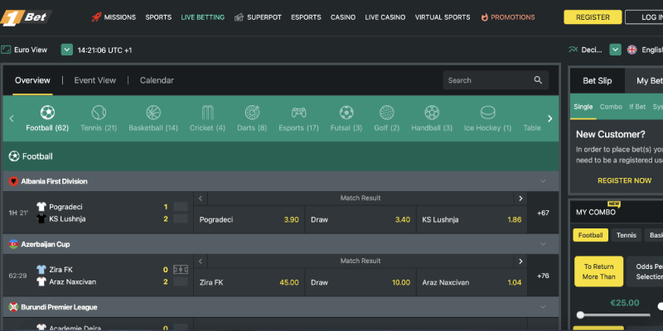Click the Burundi flag icon
This screenshot has width=663, height=331.
[13, 307]
